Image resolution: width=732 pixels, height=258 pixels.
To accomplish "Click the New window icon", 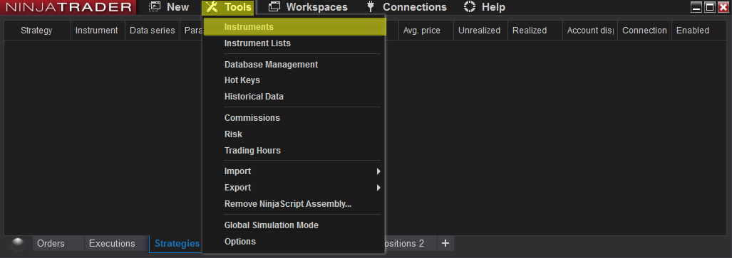I will [155, 7].
